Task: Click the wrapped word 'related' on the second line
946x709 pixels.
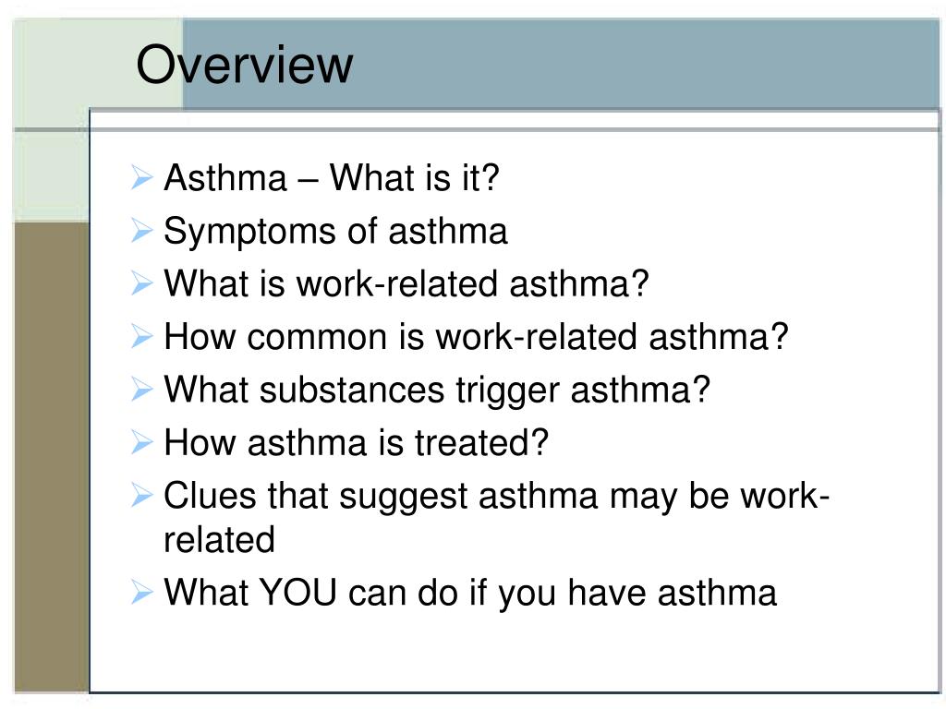Action: [x=220, y=539]
